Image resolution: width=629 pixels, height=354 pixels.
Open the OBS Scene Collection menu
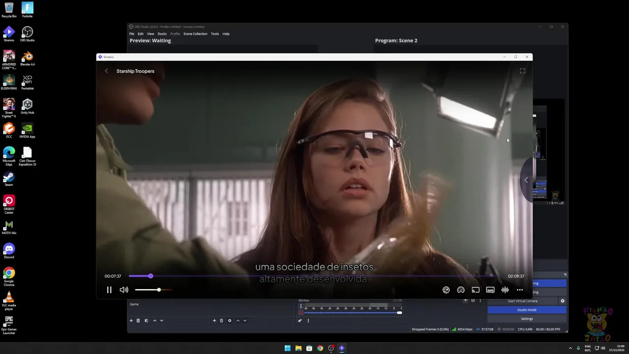pyautogui.click(x=195, y=34)
